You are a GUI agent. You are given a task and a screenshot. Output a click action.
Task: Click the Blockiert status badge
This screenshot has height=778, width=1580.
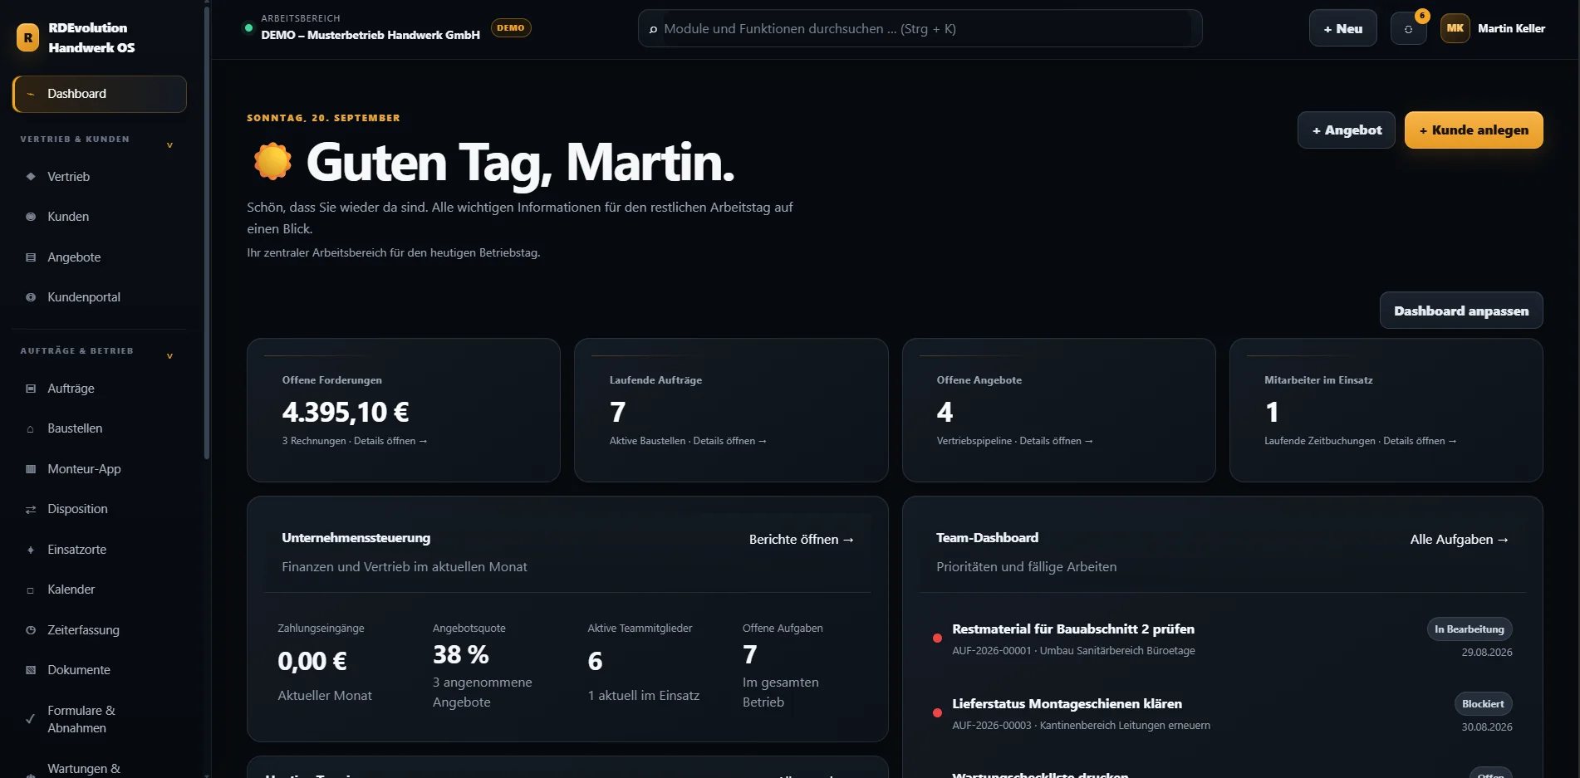click(x=1483, y=704)
